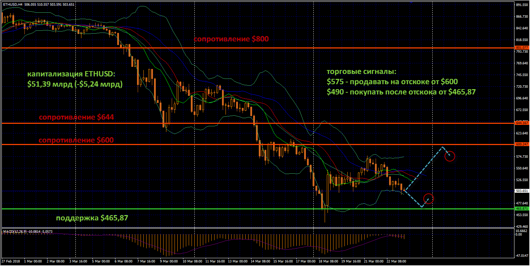Select the "сопротивление $600" text label

(x=76, y=140)
